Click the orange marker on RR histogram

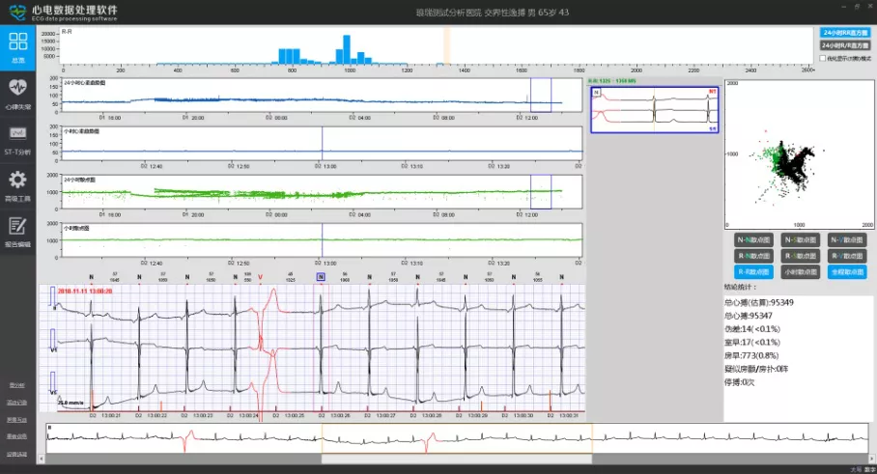pyautogui.click(x=445, y=45)
